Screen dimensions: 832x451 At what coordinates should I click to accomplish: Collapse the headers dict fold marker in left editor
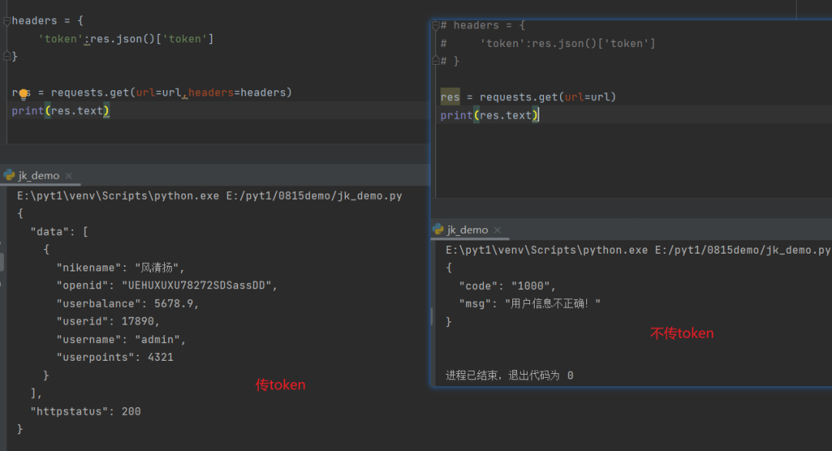pos(7,22)
